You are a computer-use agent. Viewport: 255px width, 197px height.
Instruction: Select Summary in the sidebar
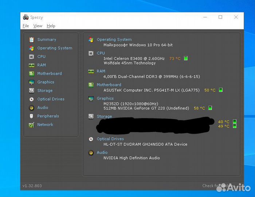[x=47, y=39]
